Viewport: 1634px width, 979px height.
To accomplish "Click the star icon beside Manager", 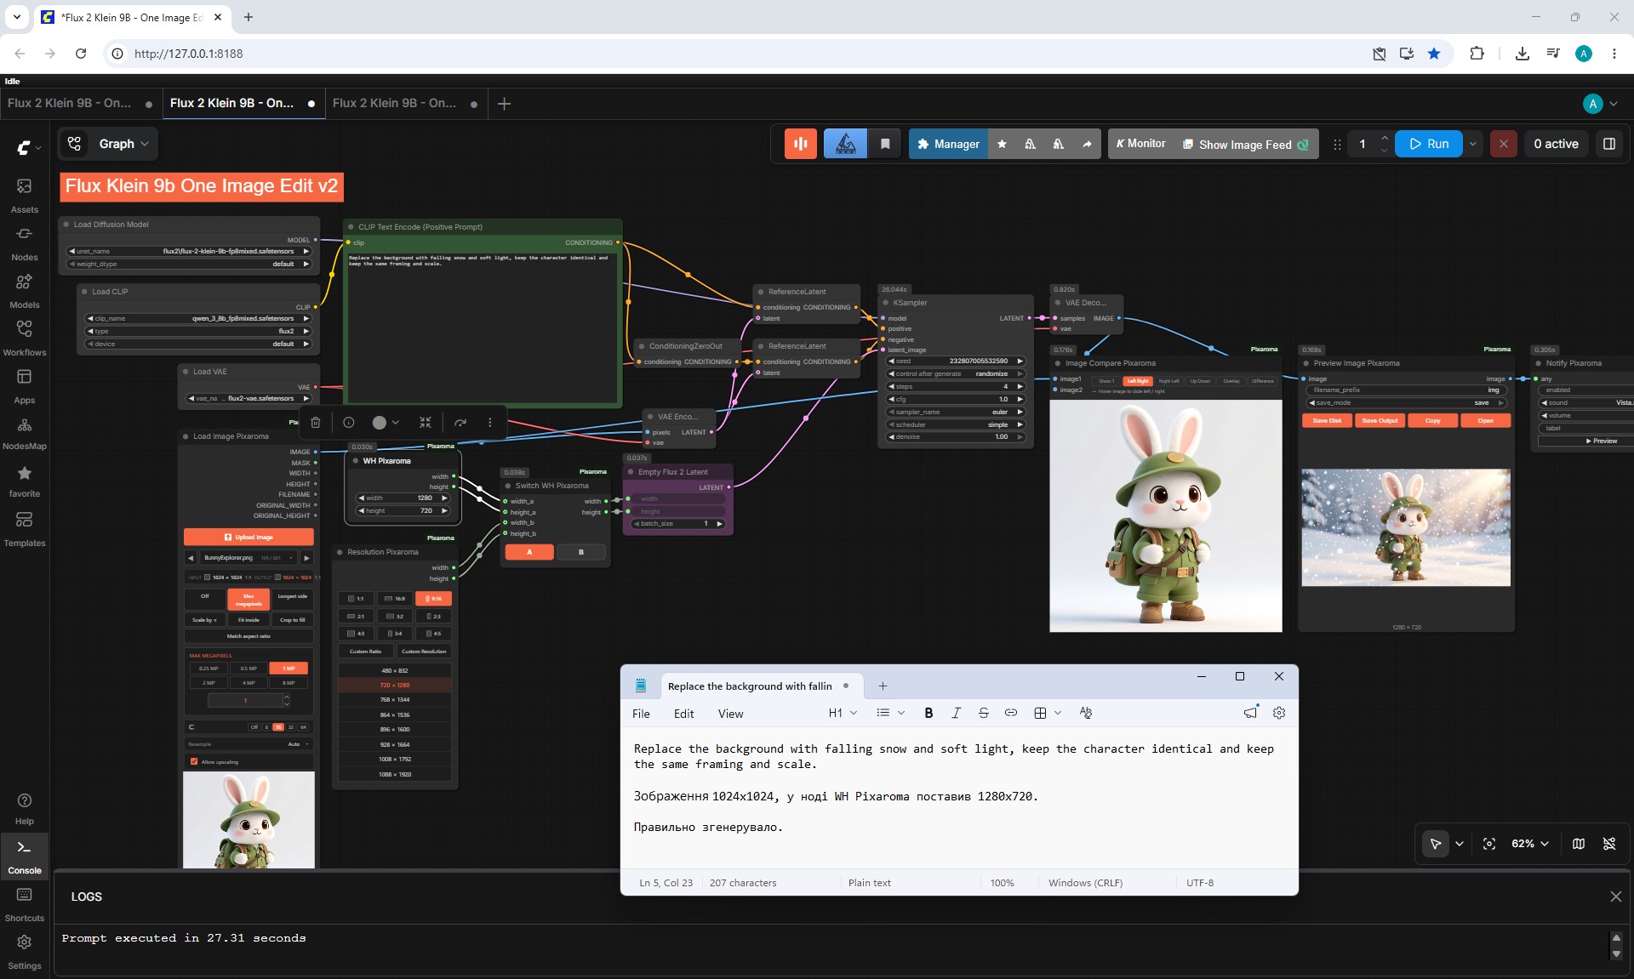I will coord(1002,144).
